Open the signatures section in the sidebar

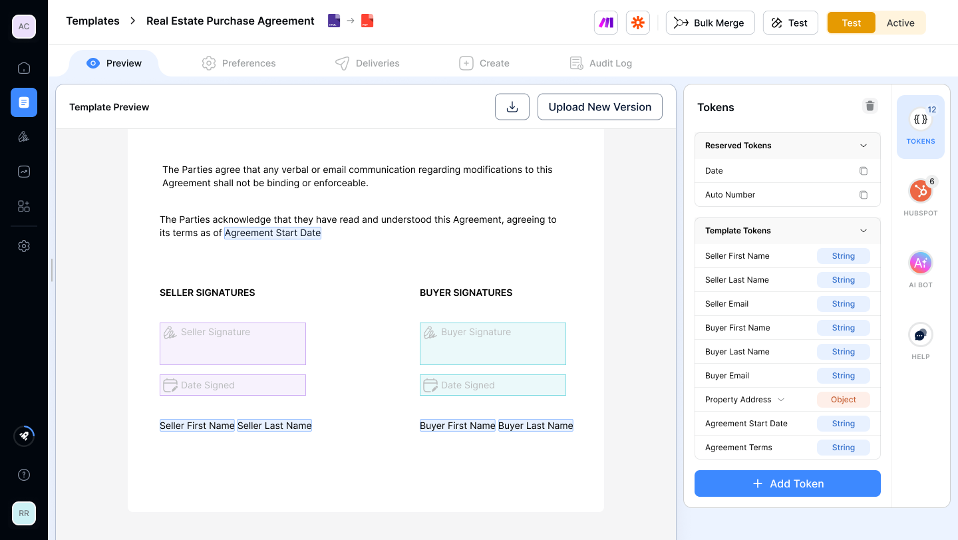coord(23,136)
